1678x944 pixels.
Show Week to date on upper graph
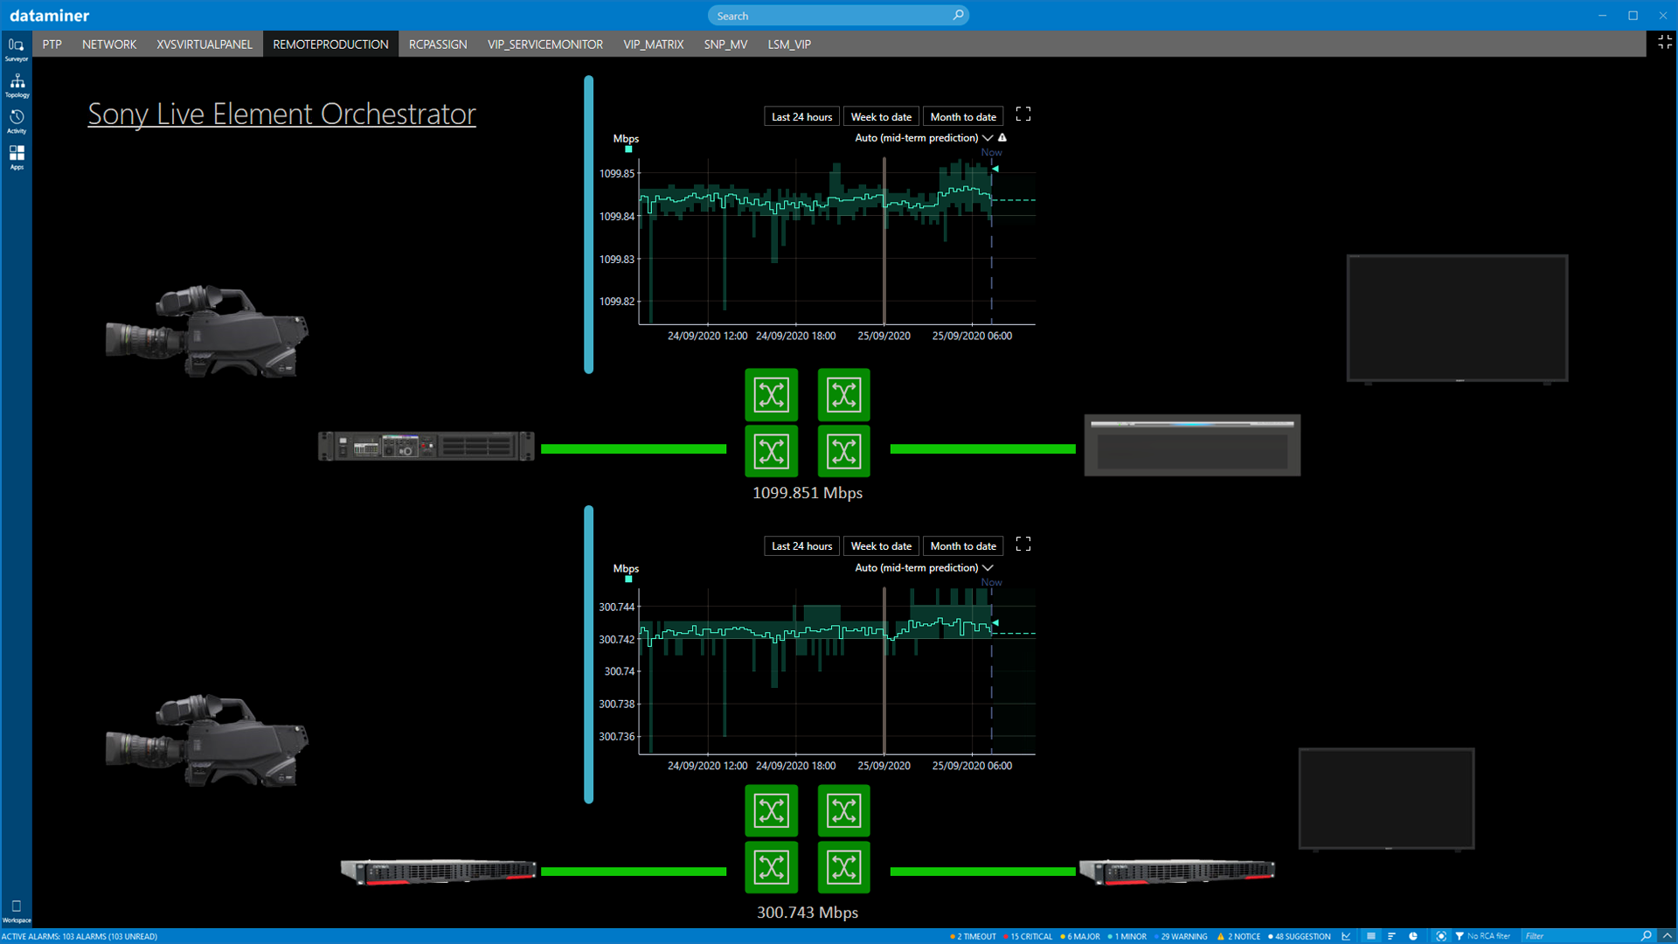pyautogui.click(x=881, y=117)
